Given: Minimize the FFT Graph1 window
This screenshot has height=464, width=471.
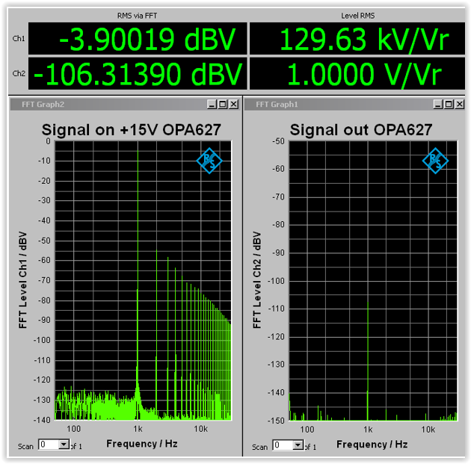Looking at the screenshot, I should [x=438, y=104].
